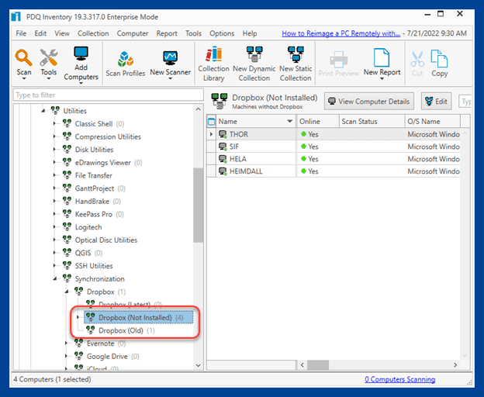Select the KeePass Pro collection
The image size is (484, 397).
[x=94, y=214]
